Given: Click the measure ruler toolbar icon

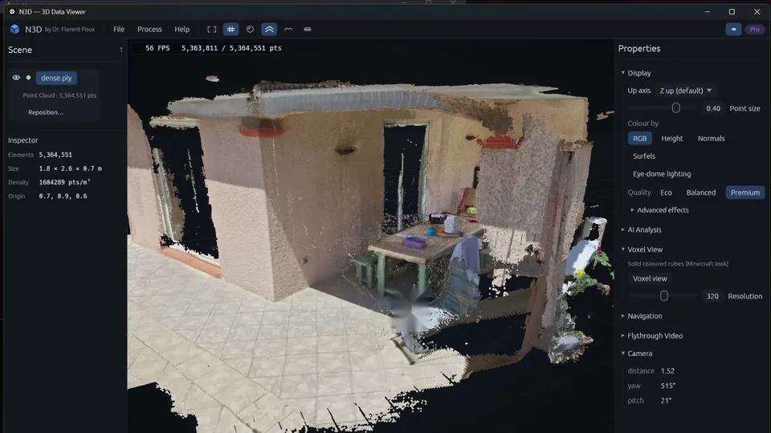Looking at the screenshot, I should pyautogui.click(x=308, y=30).
